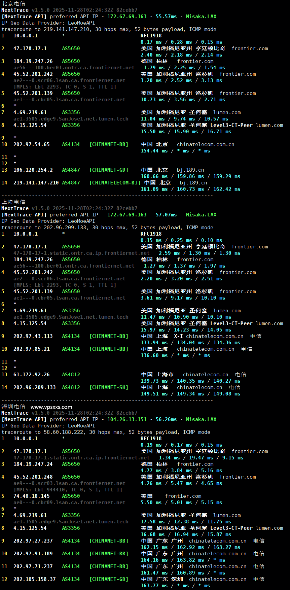Image resolution: width=290 pixels, height=590 pixels.
Task: Select the 深圳电信 section header
Action: coord(13,407)
